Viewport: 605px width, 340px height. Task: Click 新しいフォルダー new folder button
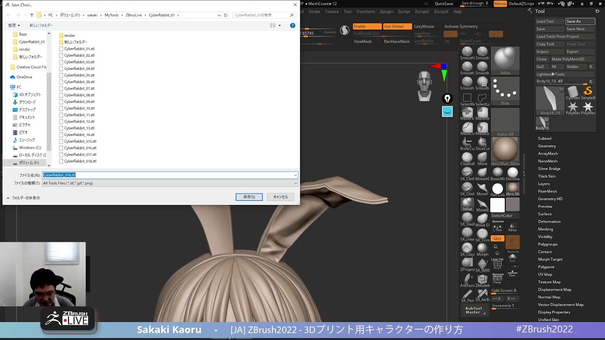[41, 25]
